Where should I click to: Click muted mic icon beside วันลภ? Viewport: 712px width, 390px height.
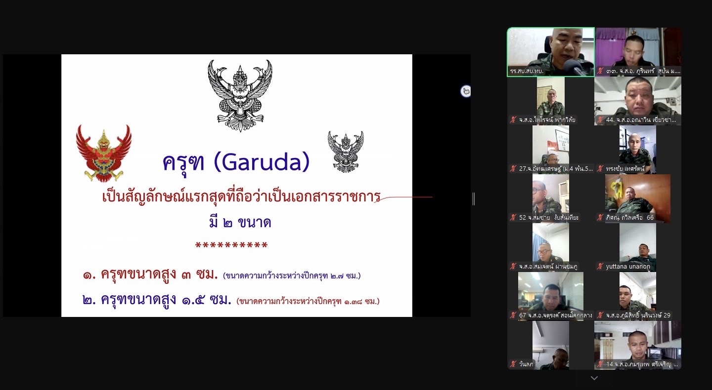click(513, 364)
